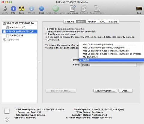Click the Erase... button
This screenshot has height=124, width=144.
(x=126, y=91)
